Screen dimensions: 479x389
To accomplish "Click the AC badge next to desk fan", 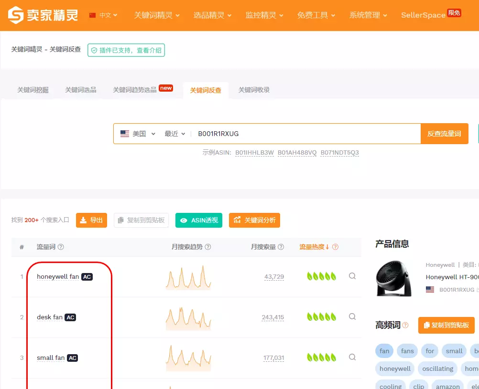I will pyautogui.click(x=71, y=317).
